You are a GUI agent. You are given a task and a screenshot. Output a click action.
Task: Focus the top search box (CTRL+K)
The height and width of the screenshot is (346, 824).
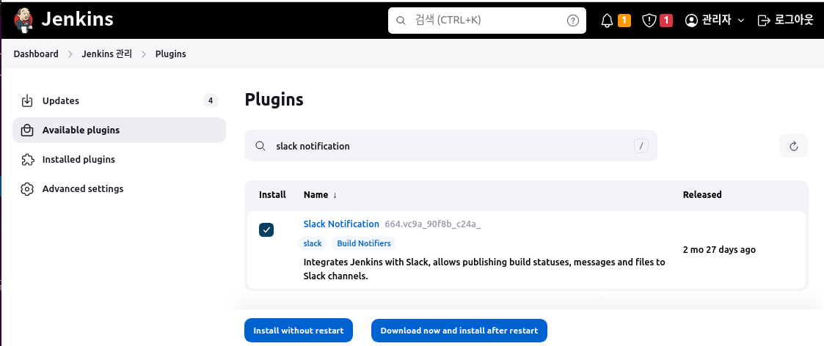[x=486, y=21]
